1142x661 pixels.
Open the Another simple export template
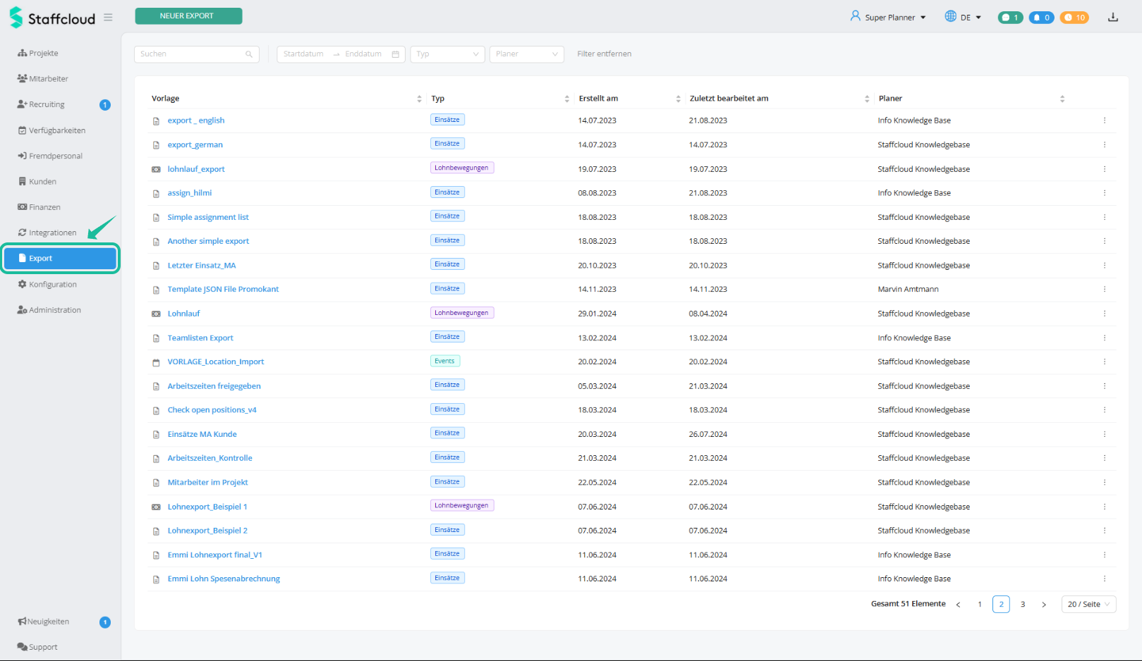(x=208, y=241)
